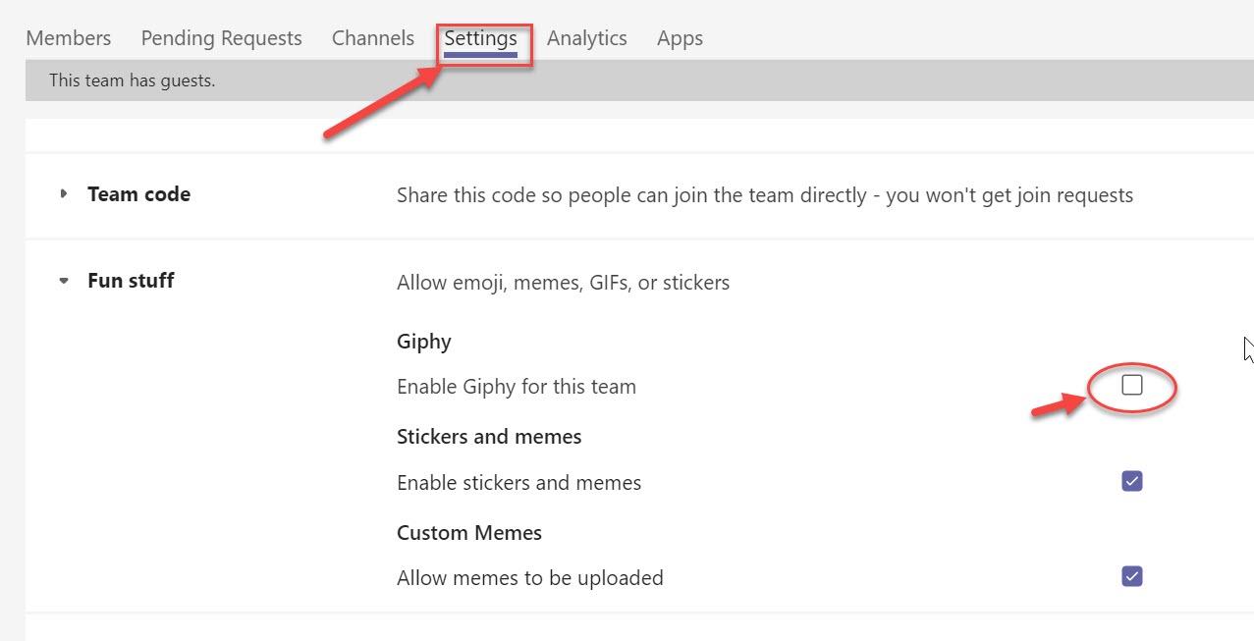Switch to the Members tab
The image size is (1254, 641).
point(67,37)
